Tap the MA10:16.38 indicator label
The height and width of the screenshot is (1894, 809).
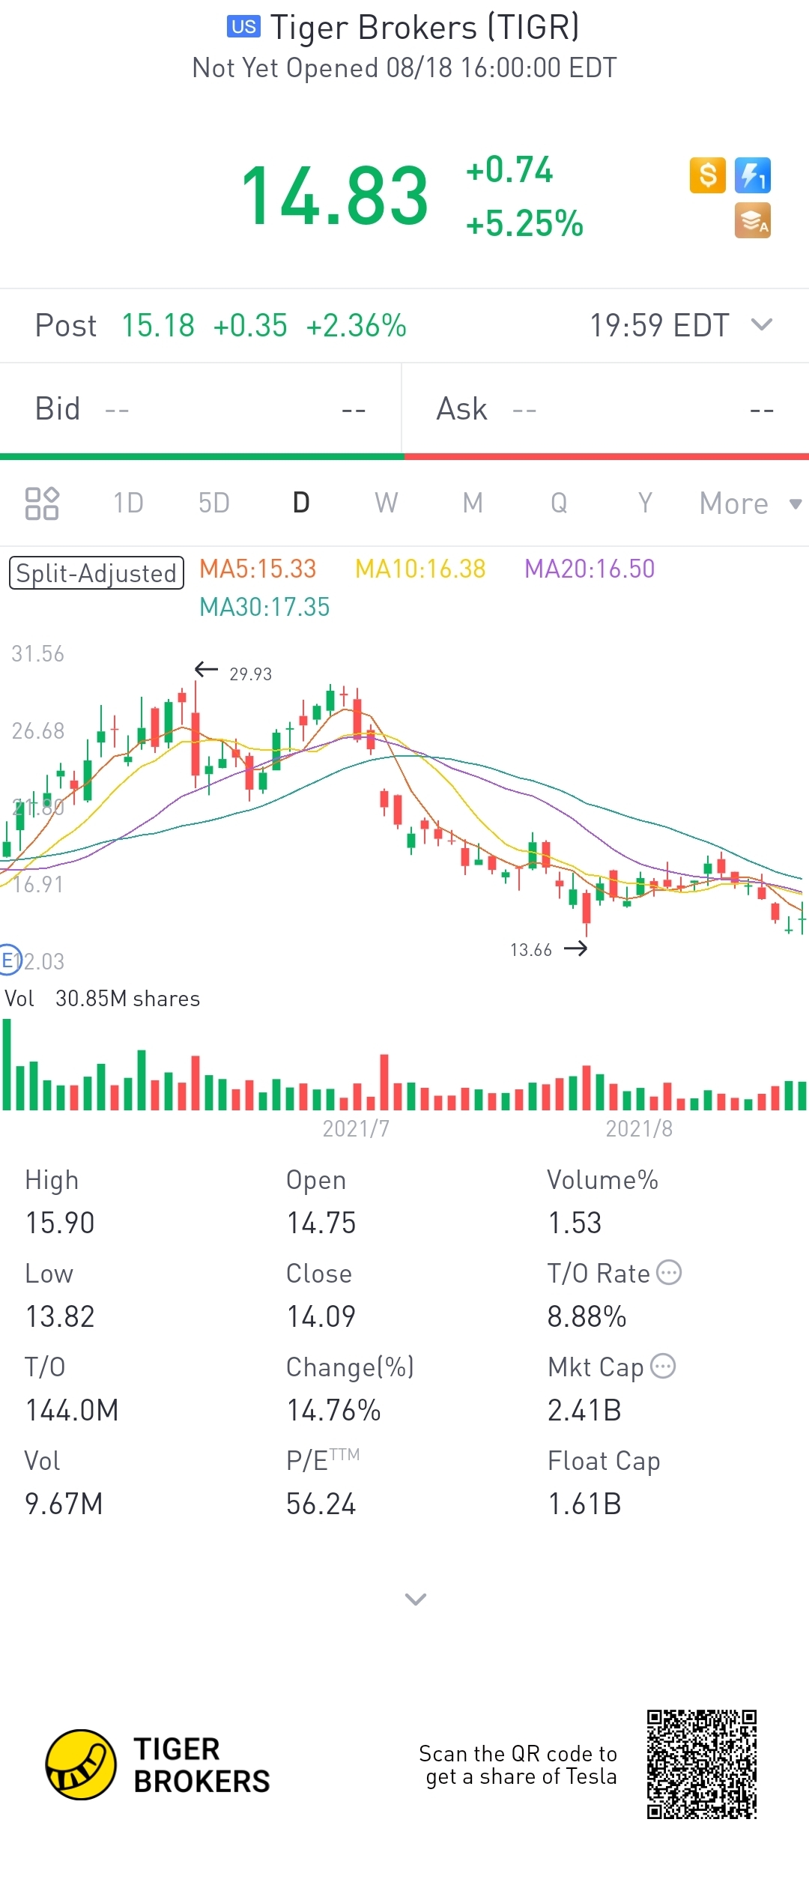420,569
